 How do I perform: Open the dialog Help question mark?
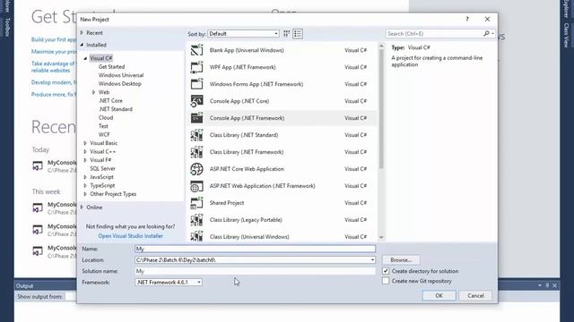pyautogui.click(x=467, y=19)
